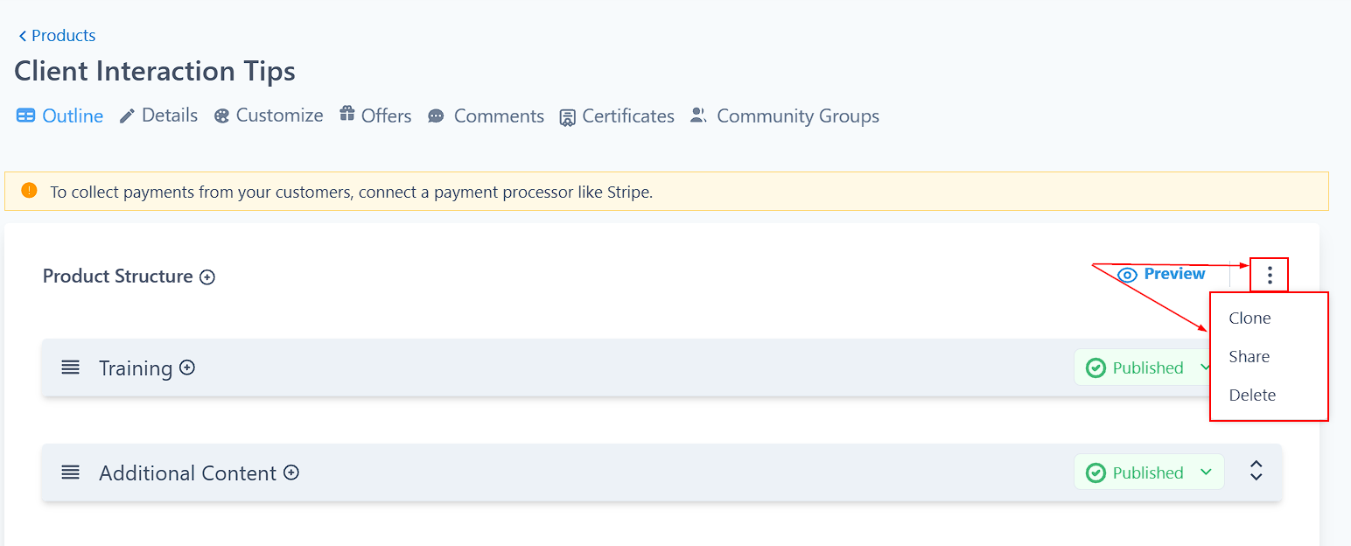This screenshot has height=546, width=1351.
Task: Open the Community Groups tab
Action: [785, 115]
